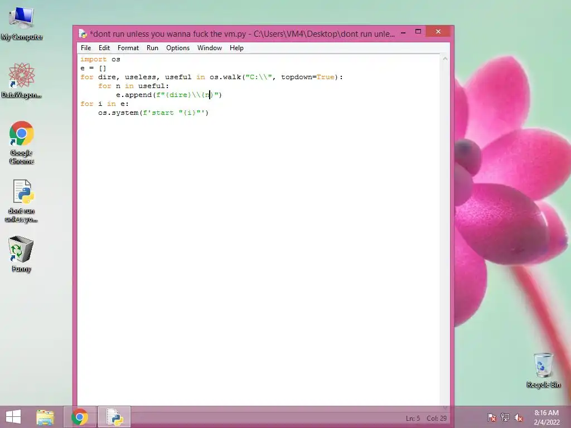Place cursor on the 'e = []' line

click(93, 68)
